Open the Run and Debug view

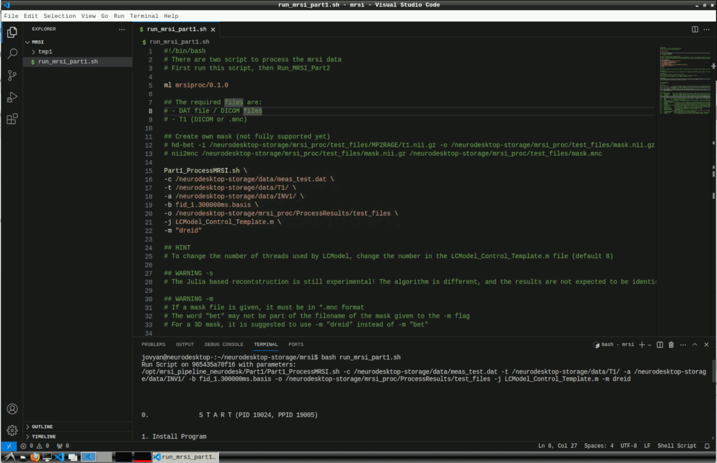coord(11,97)
